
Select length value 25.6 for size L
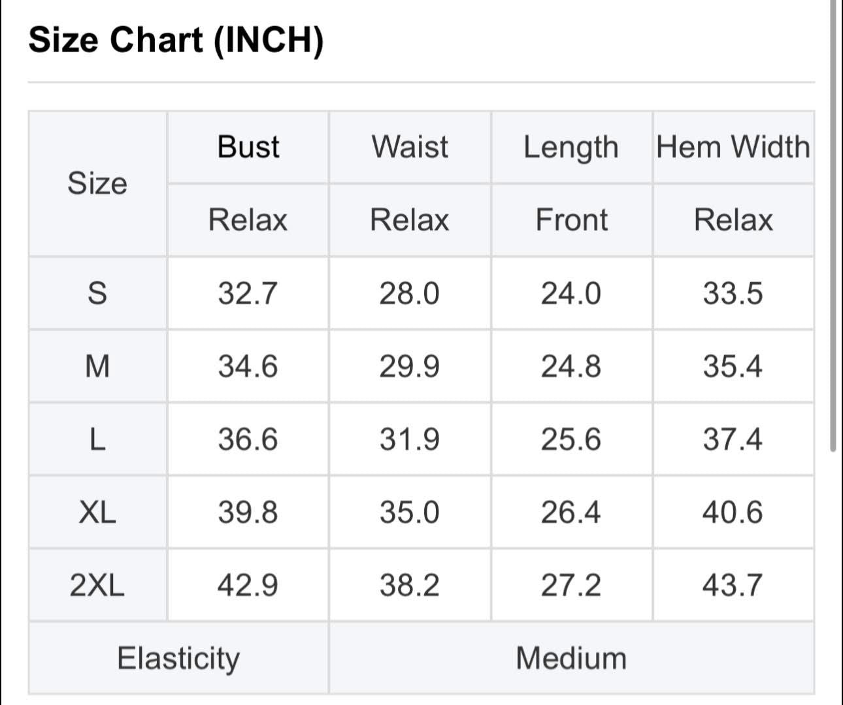click(x=571, y=439)
